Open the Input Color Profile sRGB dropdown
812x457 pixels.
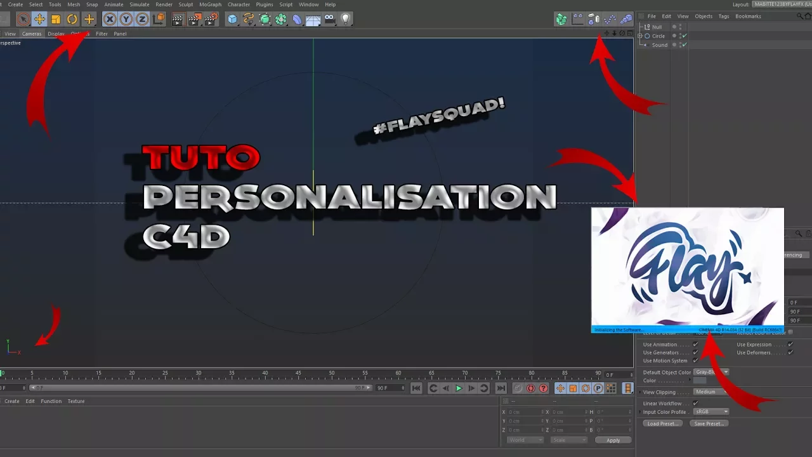pyautogui.click(x=711, y=412)
